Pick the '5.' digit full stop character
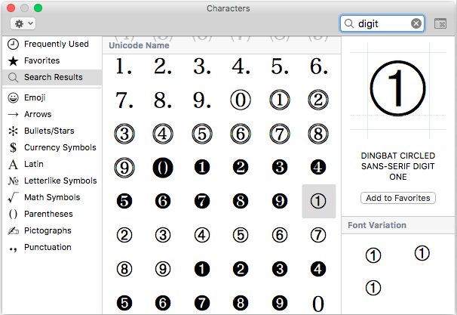Image resolution: width=457 pixels, height=315 pixels. pos(280,66)
